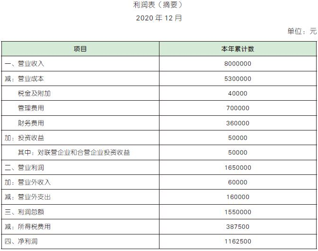318x251 pixels.
Task: Select the 本年累计数 column header
Action: [238, 49]
